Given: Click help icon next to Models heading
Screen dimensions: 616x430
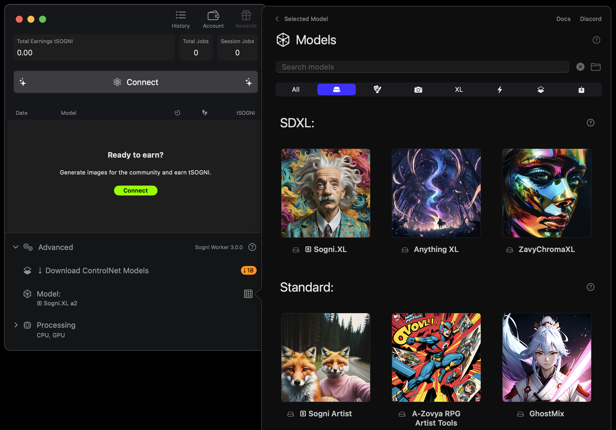Looking at the screenshot, I should pos(596,40).
